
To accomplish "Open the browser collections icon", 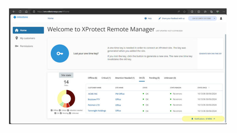I will point(211,12).
